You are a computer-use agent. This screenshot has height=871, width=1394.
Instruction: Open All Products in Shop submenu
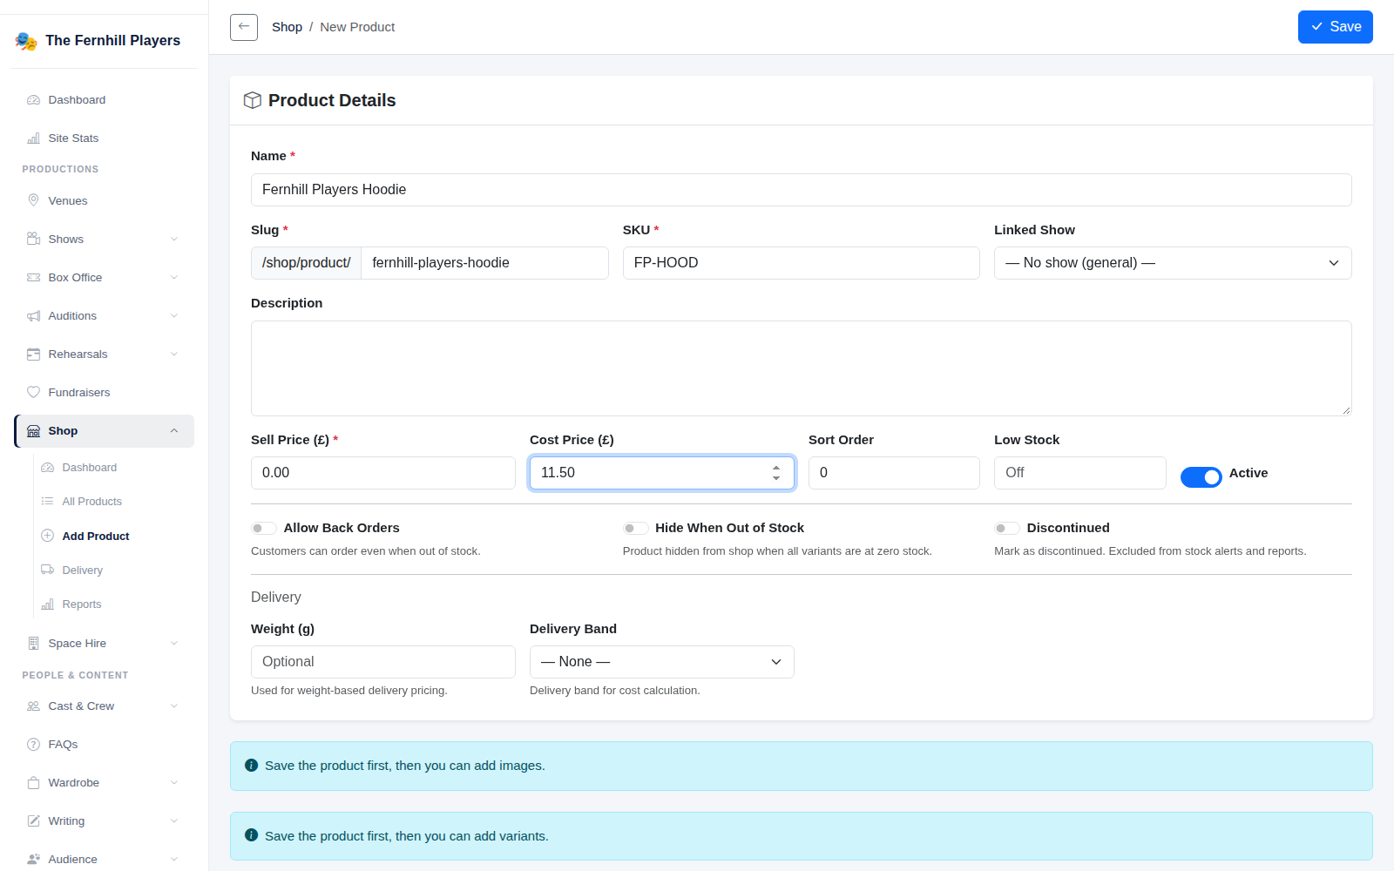91,502
